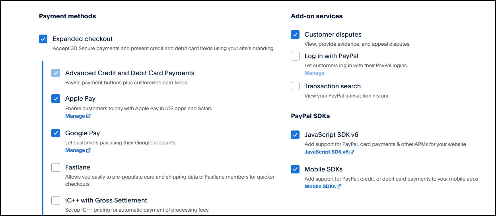Uncheck the Google Pay option
Image resolution: width=496 pixels, height=216 pixels.
pyautogui.click(x=56, y=133)
